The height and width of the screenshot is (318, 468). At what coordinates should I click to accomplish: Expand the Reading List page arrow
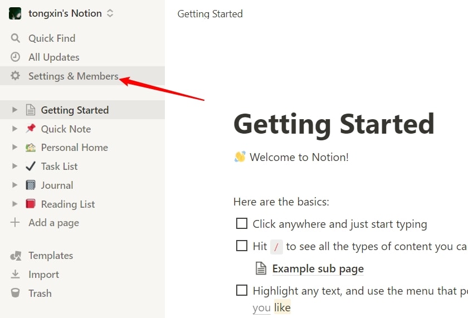[14, 204]
